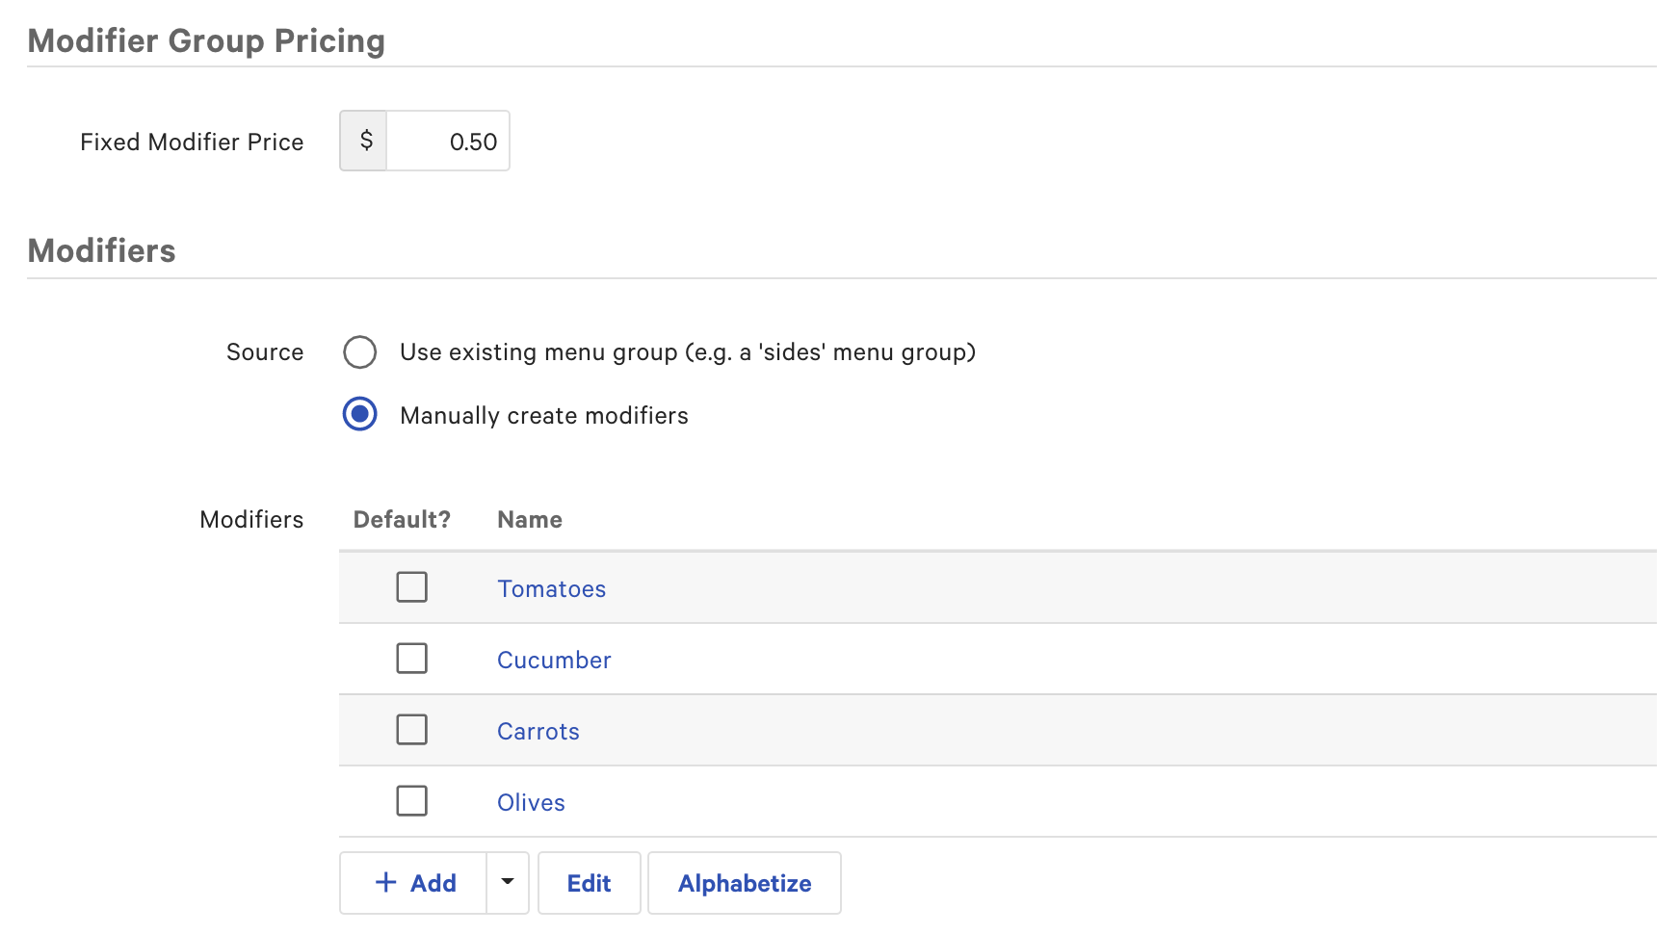Check the default box for Cucumber
The width and height of the screenshot is (1680, 934).
coord(411,659)
